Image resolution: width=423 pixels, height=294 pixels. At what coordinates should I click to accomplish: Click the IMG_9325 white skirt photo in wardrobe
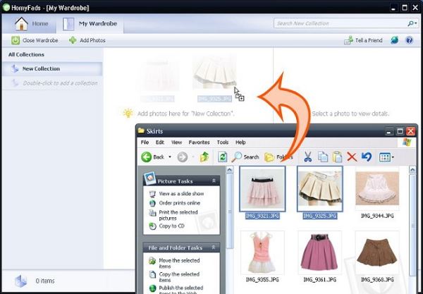click(x=215, y=73)
